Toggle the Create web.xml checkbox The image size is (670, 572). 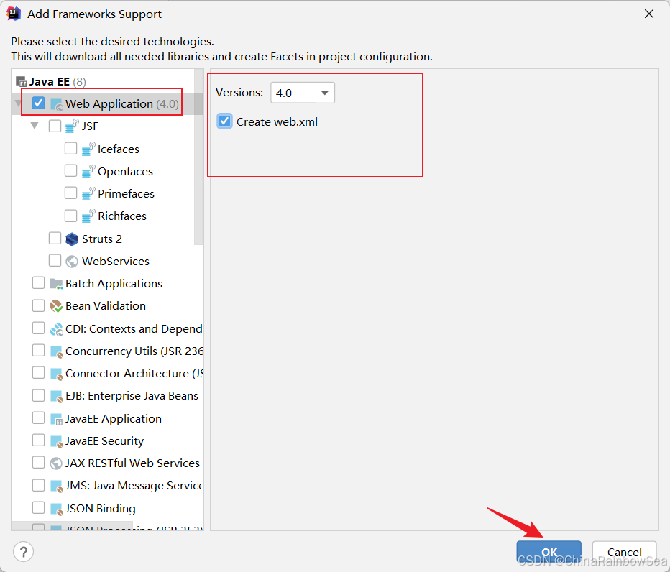(x=225, y=121)
